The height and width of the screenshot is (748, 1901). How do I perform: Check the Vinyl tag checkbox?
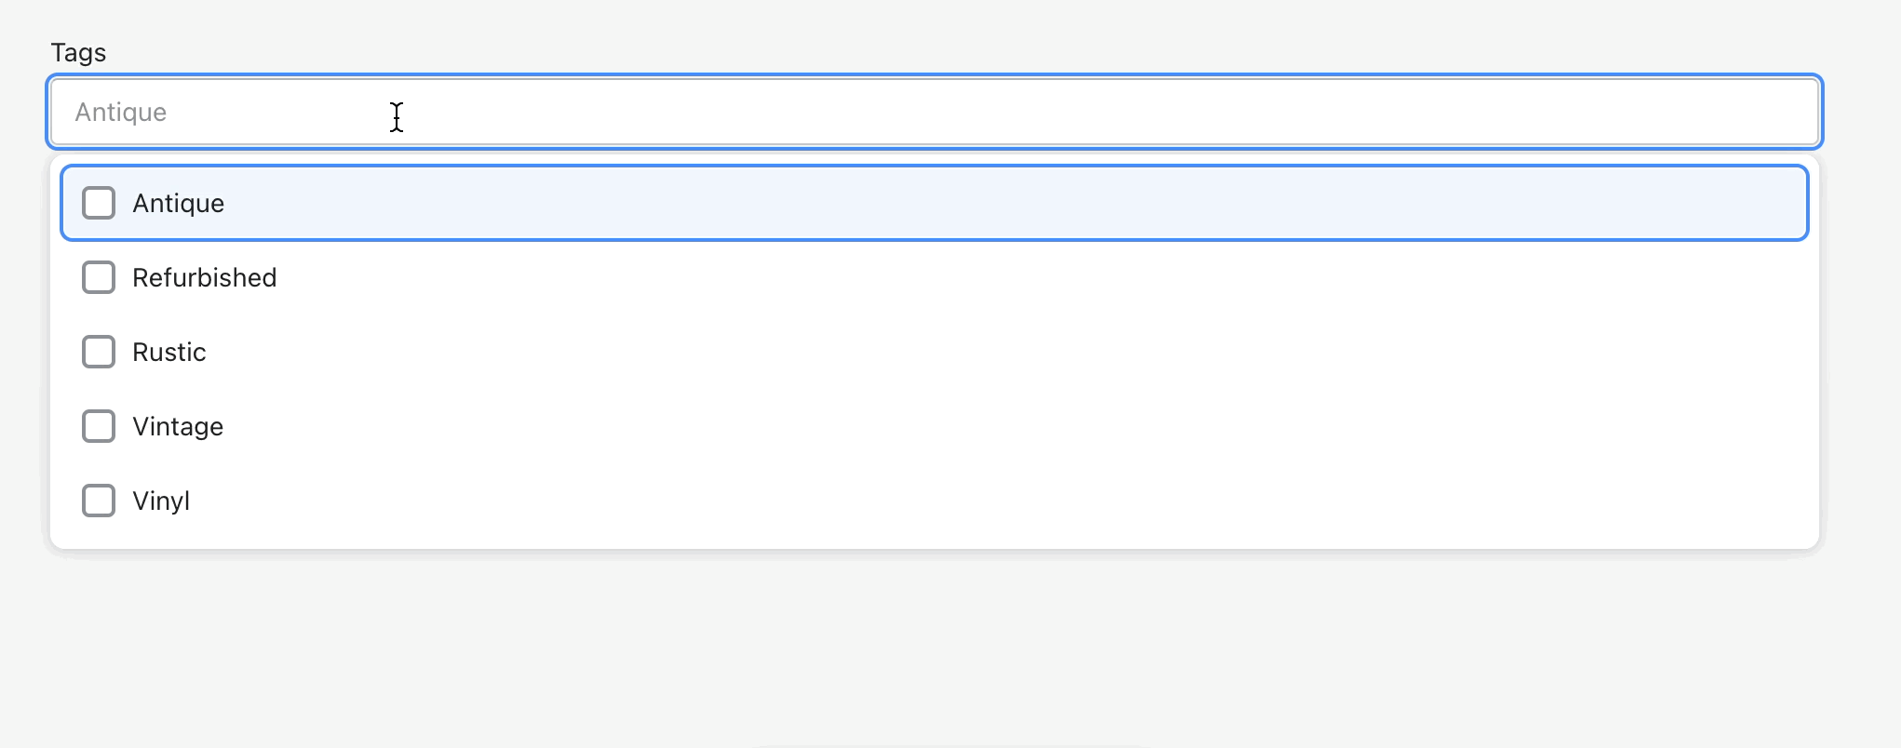click(x=99, y=501)
